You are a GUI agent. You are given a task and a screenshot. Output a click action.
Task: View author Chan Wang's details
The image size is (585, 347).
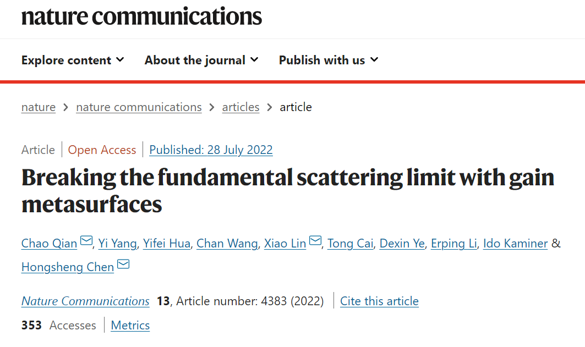pyautogui.click(x=227, y=243)
